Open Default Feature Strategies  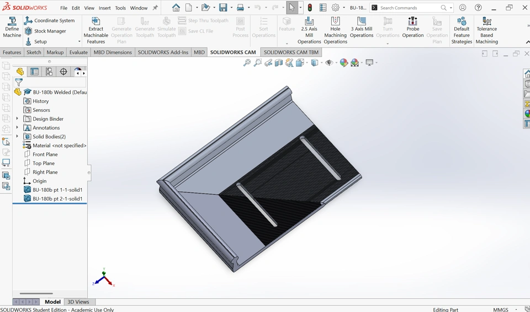462,31
